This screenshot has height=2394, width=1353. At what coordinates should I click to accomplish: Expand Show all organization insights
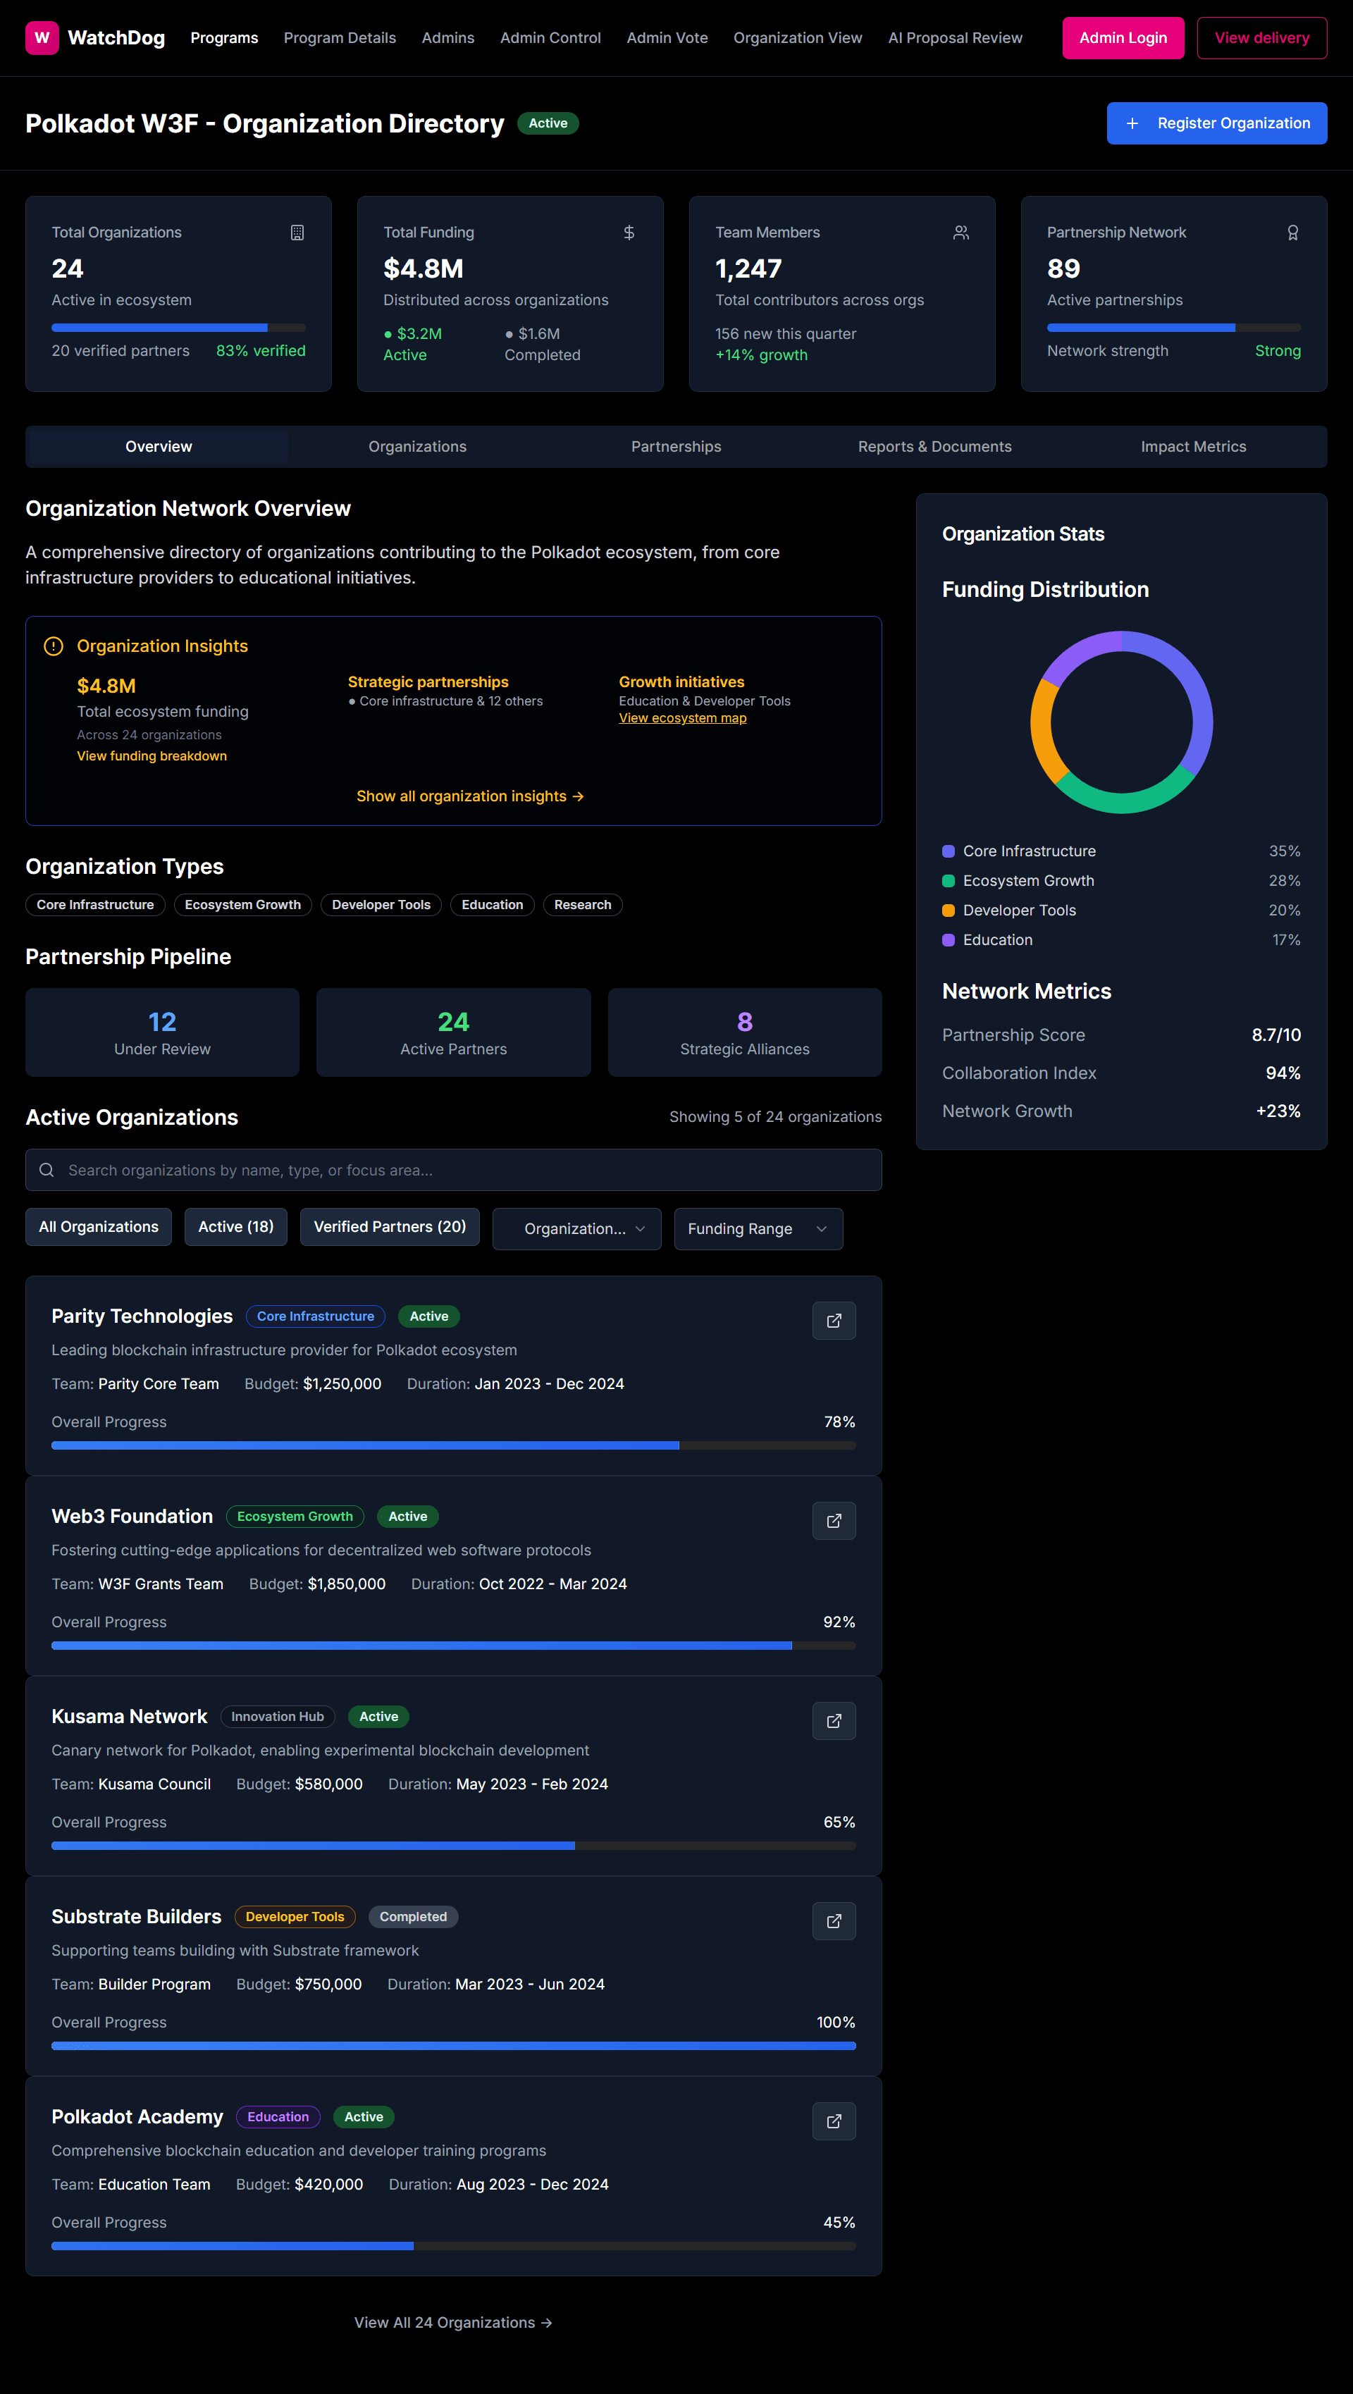coord(469,796)
